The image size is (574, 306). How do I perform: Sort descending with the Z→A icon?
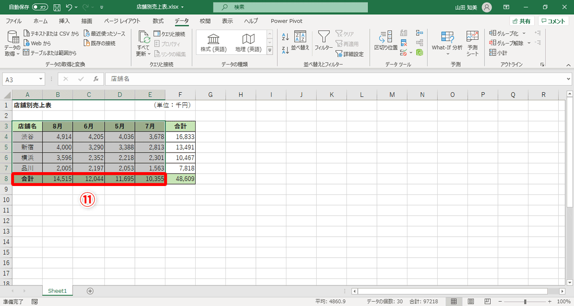[286, 50]
